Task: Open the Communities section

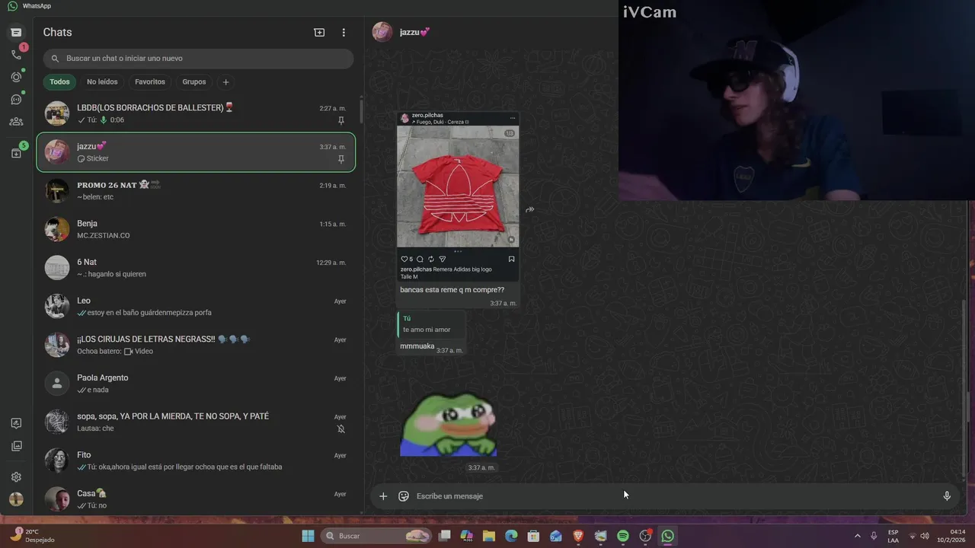Action: [16, 122]
